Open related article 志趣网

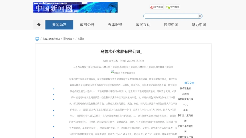185,94
